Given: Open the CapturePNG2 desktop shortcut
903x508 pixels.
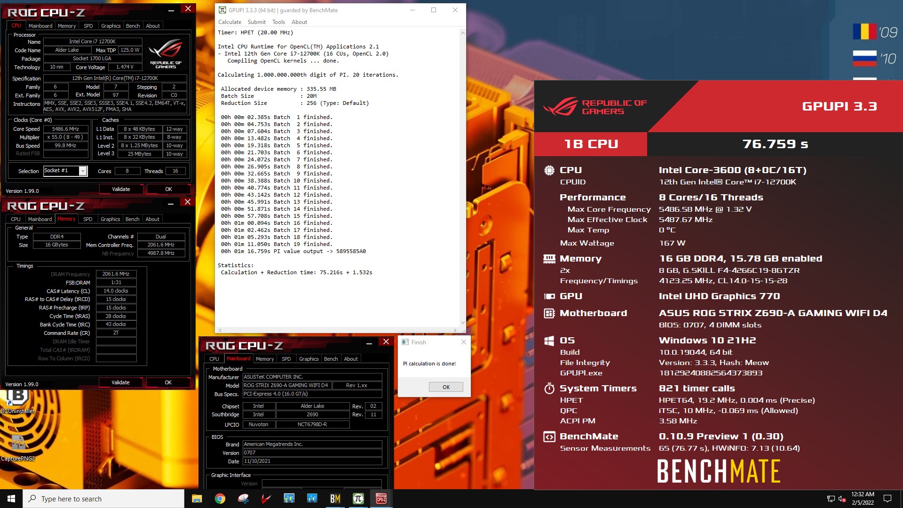Looking at the screenshot, I should [18, 447].
